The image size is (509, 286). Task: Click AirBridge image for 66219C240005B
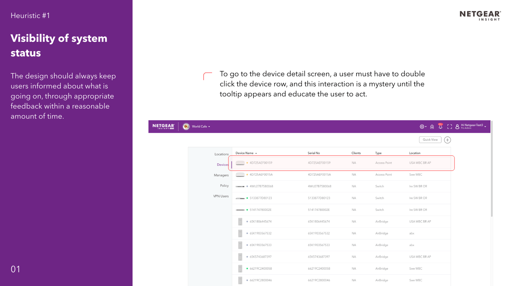[240, 269]
